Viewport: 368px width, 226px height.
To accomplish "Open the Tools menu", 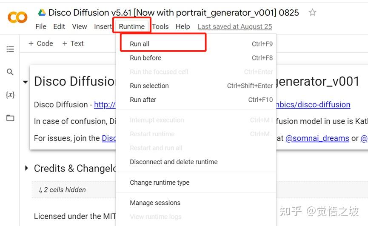I will (160, 26).
